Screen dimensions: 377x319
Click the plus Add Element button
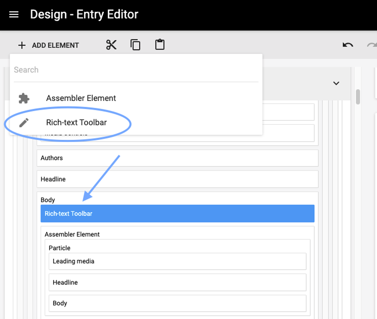click(48, 45)
